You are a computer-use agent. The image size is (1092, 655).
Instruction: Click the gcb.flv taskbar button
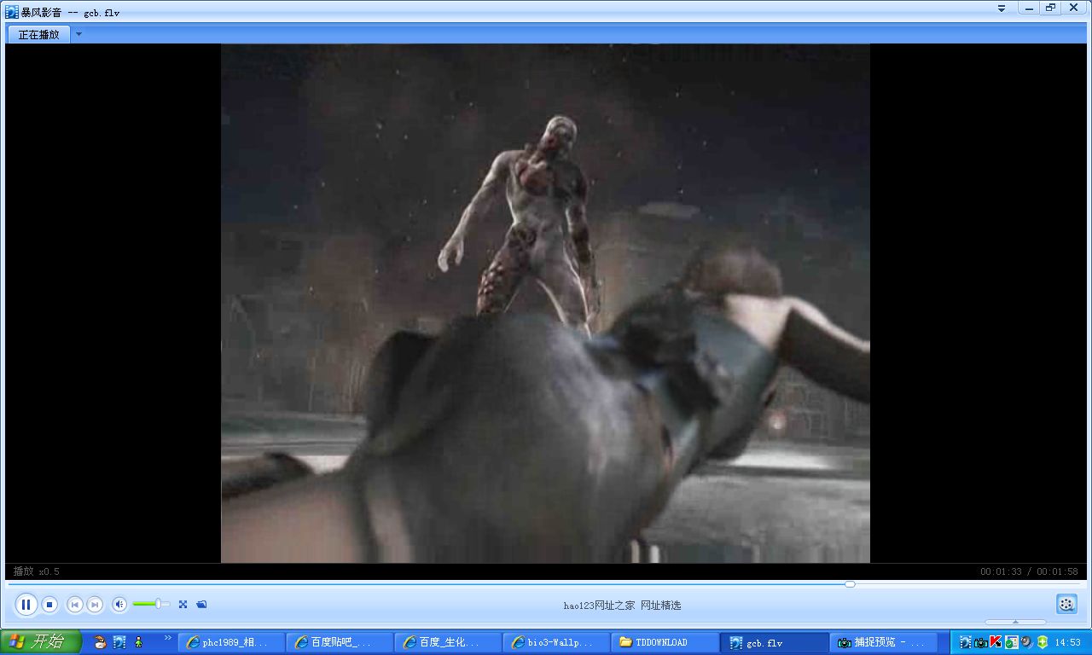[774, 642]
